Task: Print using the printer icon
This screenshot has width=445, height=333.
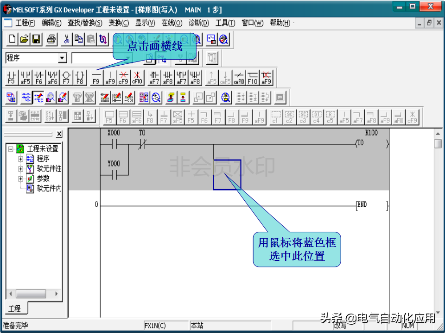Action: (51, 39)
